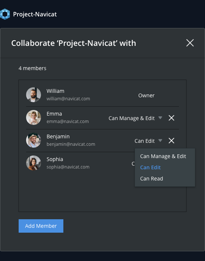Viewport: 205px width, 261px height.
Task: Click Benjamin's Can Edit permission label
Action: [x=145, y=141]
